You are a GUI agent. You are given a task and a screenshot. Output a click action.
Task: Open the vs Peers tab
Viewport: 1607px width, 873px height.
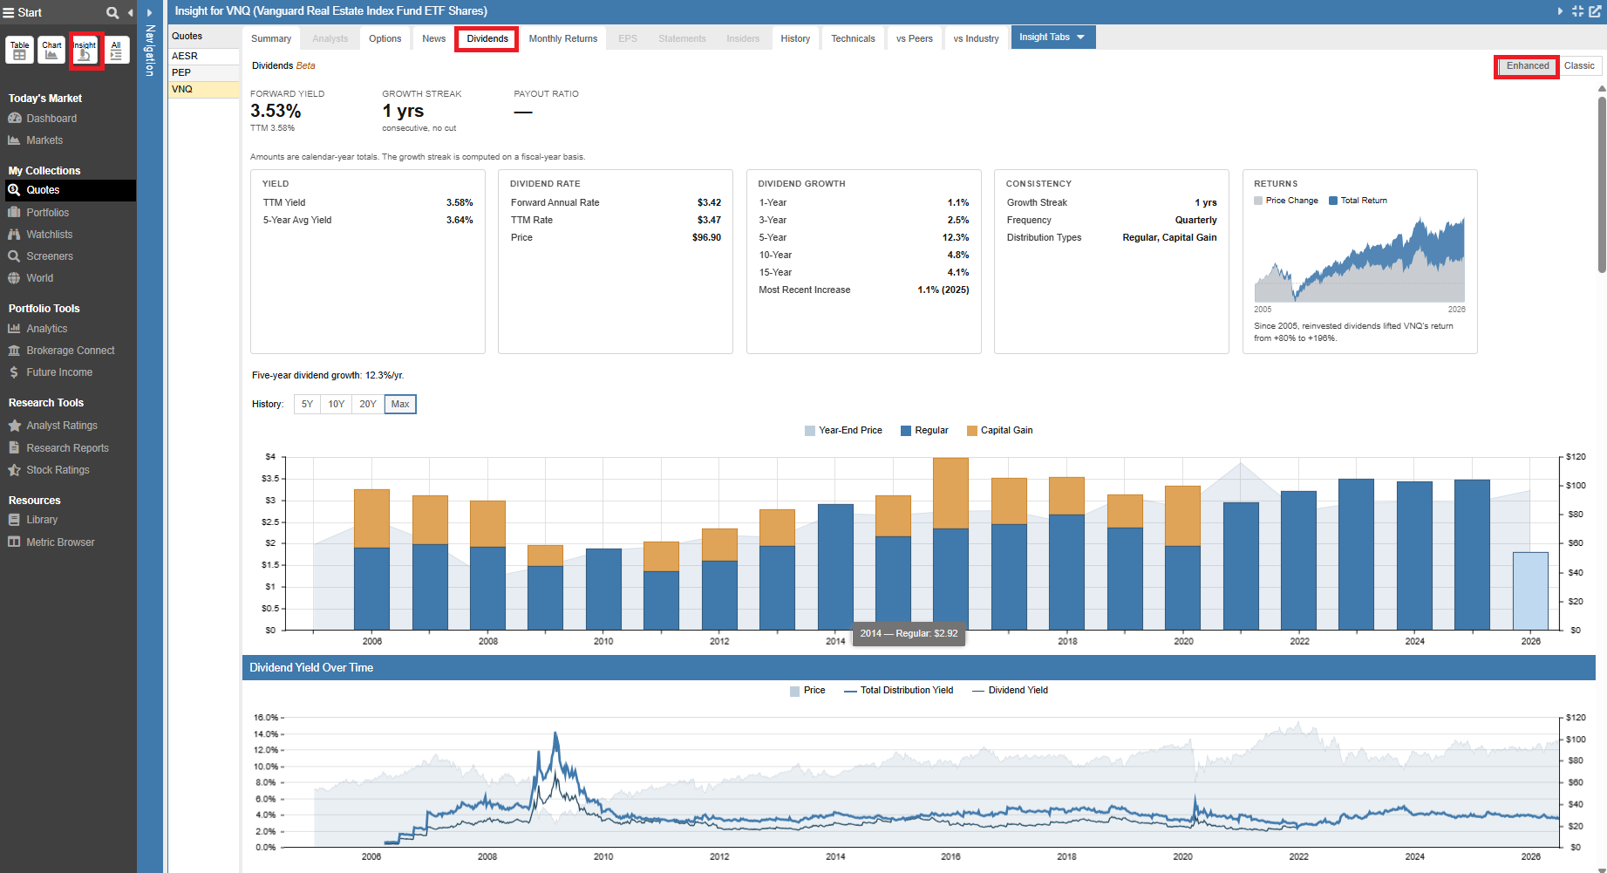click(x=914, y=39)
